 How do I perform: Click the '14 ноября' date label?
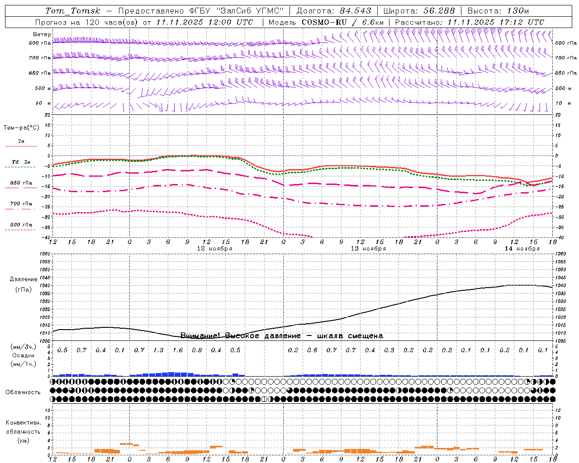tap(522, 249)
